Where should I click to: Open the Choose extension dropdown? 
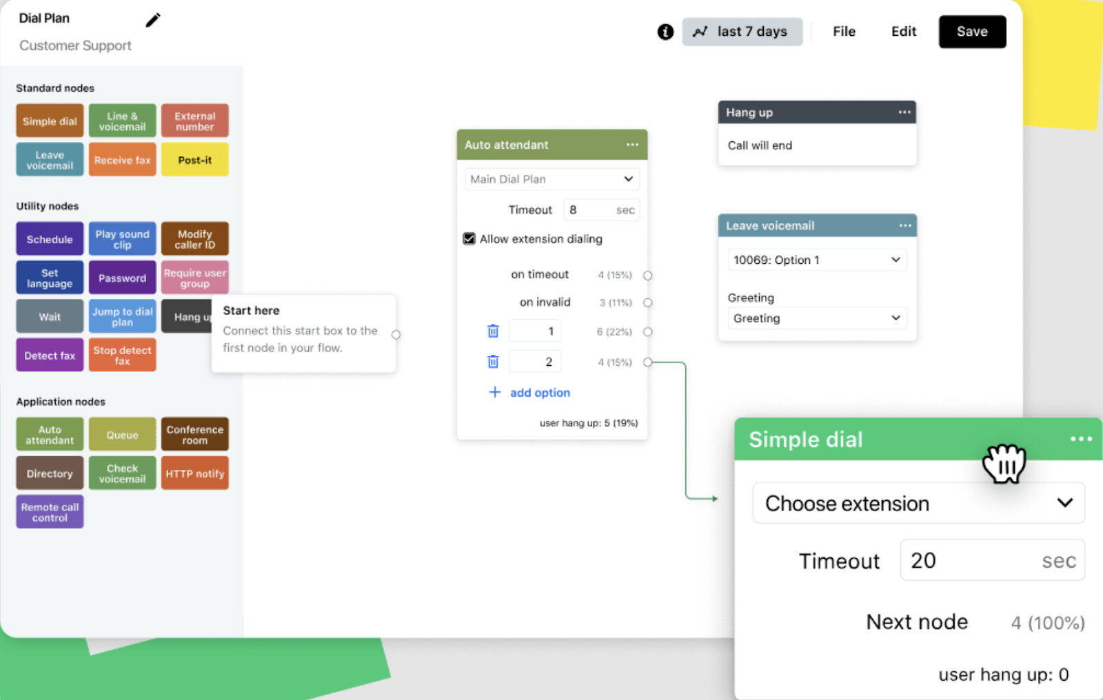918,504
